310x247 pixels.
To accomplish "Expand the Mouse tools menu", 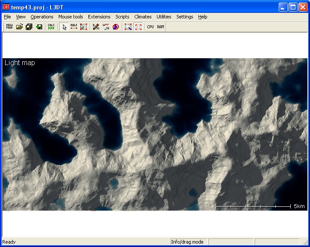I will pos(71,17).
